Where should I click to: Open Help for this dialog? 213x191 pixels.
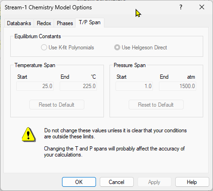pos(192,182)
